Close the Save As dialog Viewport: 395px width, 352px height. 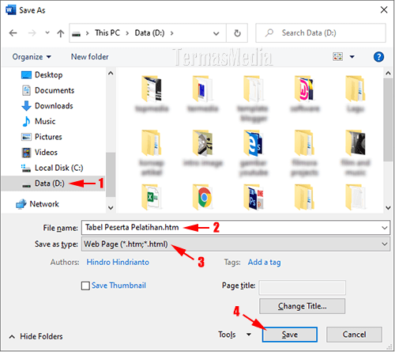[384, 10]
